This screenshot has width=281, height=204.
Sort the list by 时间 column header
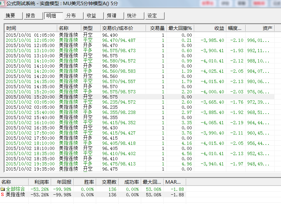[x=31, y=28]
